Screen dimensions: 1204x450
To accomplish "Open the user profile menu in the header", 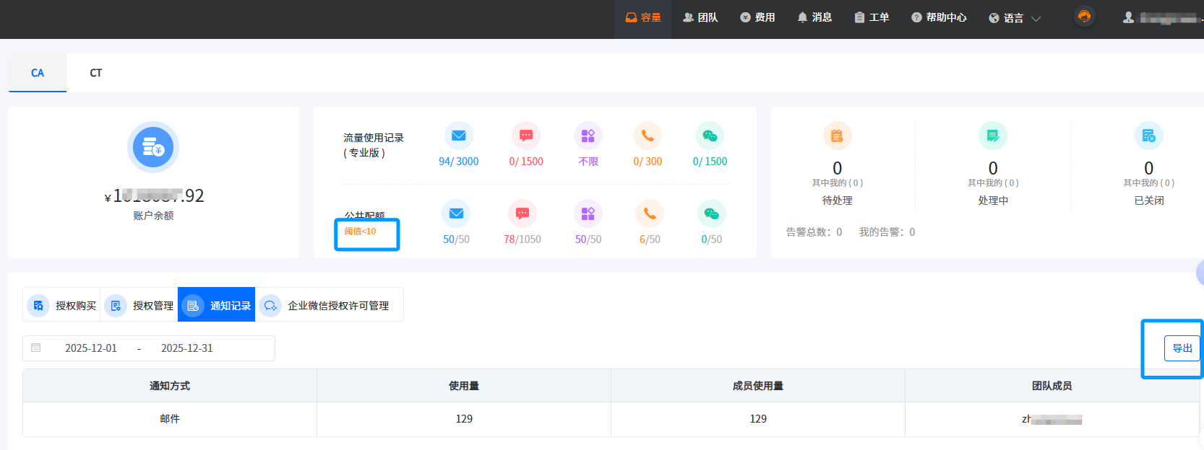I will click(1161, 18).
